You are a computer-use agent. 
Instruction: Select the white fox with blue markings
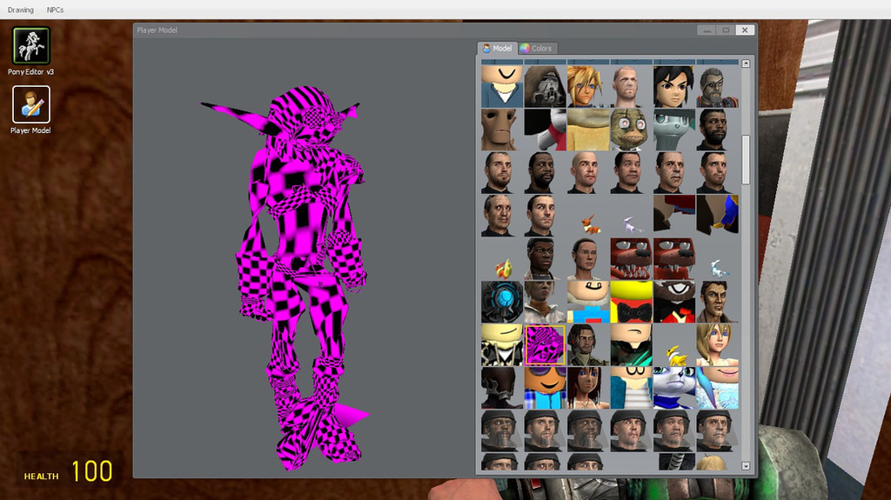[x=674, y=388]
